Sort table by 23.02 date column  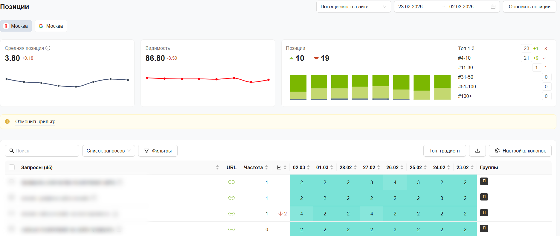click(x=472, y=167)
